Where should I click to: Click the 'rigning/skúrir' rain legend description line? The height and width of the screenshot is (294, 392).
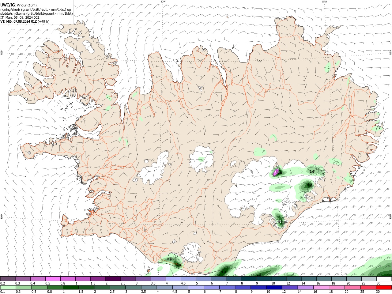(36, 9)
